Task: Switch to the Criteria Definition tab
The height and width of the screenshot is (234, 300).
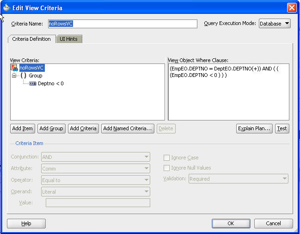Action: 31,39
